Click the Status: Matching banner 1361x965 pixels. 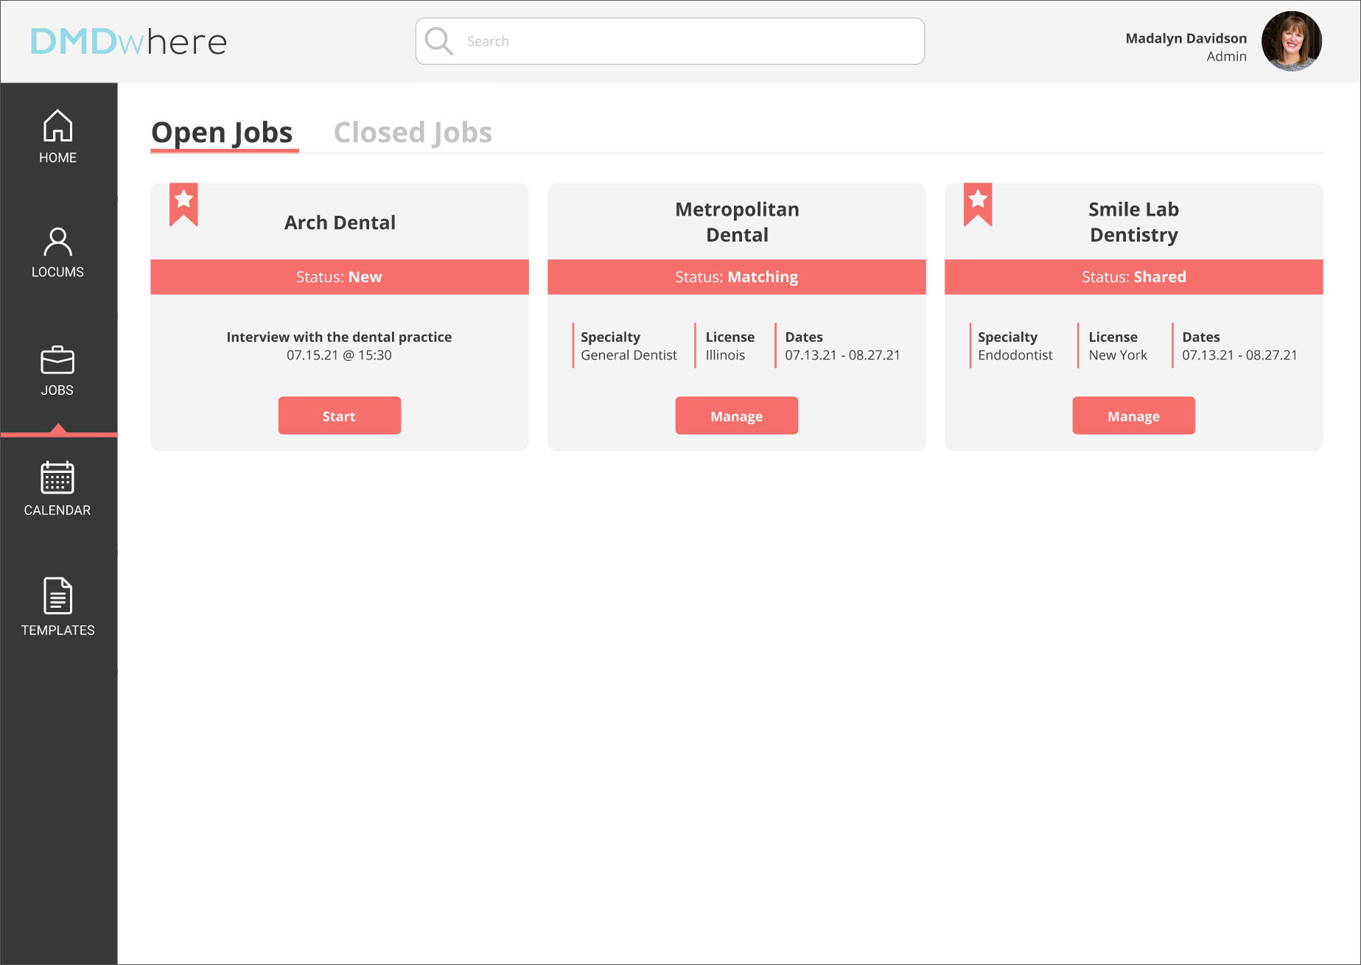(x=737, y=277)
